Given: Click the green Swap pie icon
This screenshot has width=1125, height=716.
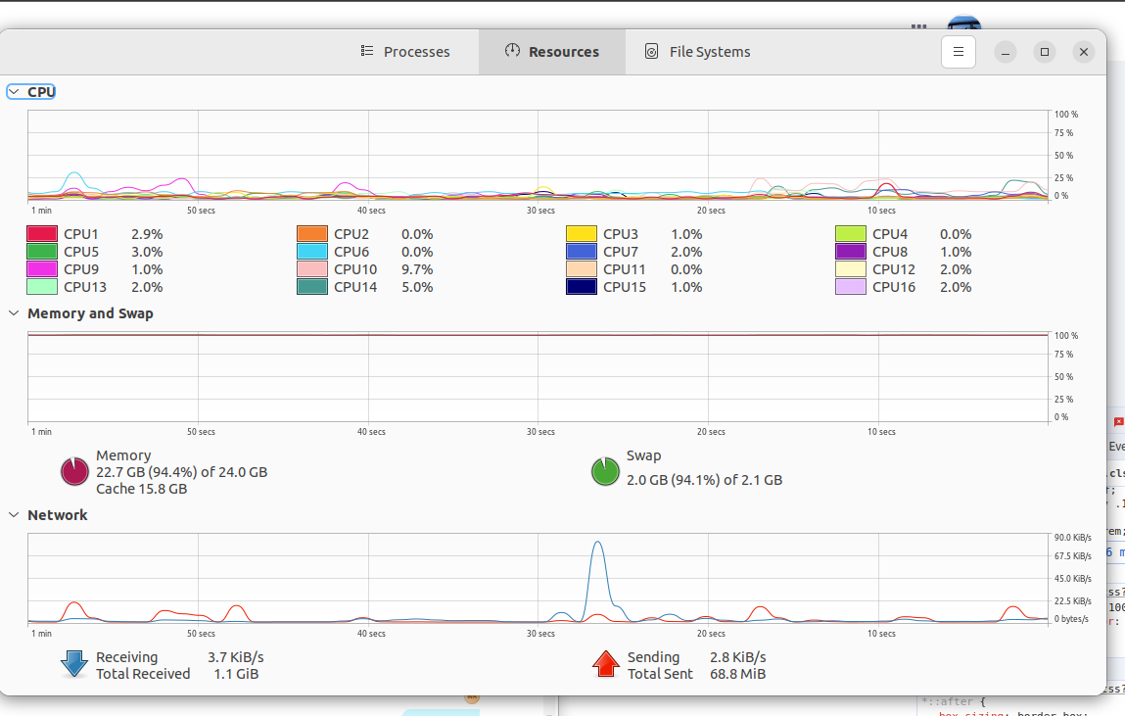Looking at the screenshot, I should [605, 471].
